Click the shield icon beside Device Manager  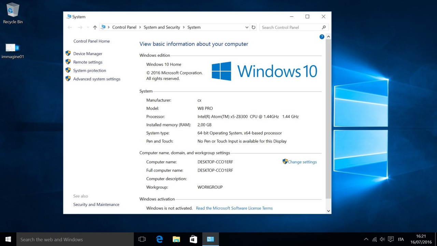[68, 53]
